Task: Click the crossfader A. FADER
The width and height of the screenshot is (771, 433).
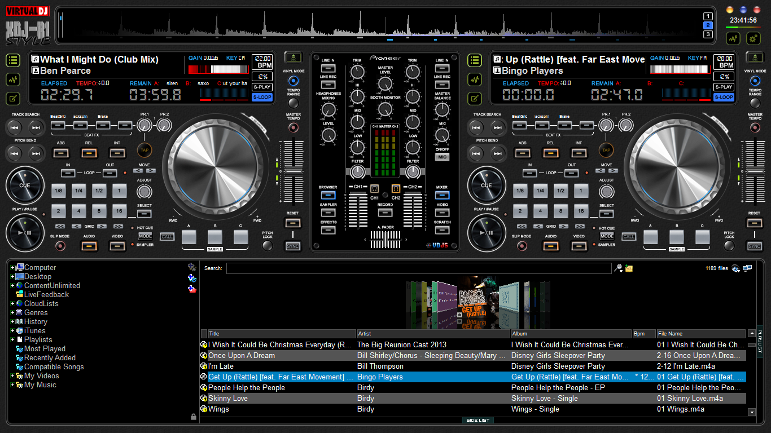Action: pyautogui.click(x=385, y=240)
